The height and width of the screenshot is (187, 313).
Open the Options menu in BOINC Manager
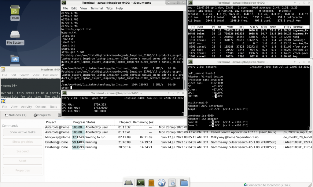(41, 107)
